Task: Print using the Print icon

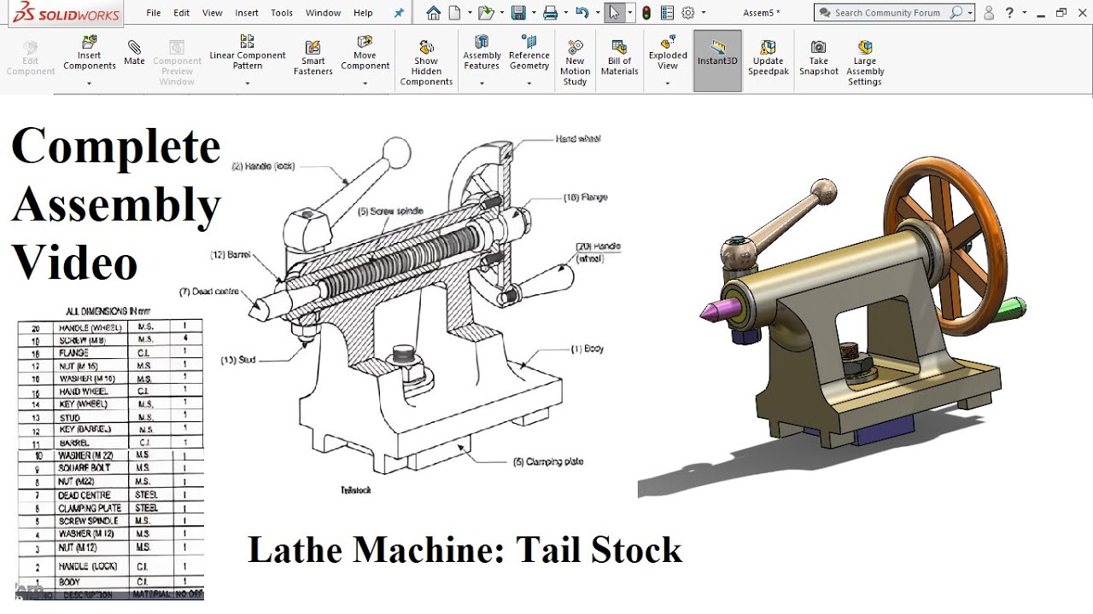Action: [x=551, y=13]
